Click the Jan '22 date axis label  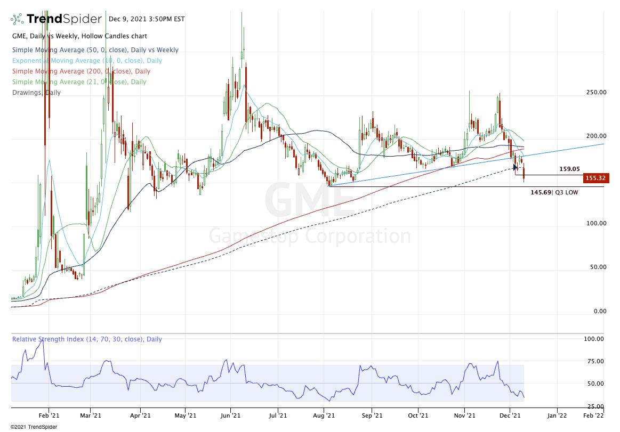557,415
